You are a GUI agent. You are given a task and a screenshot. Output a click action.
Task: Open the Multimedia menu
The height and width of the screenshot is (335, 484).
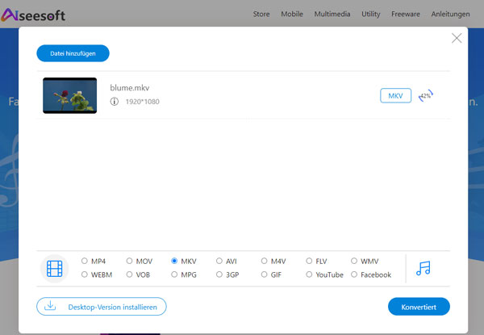tap(332, 14)
